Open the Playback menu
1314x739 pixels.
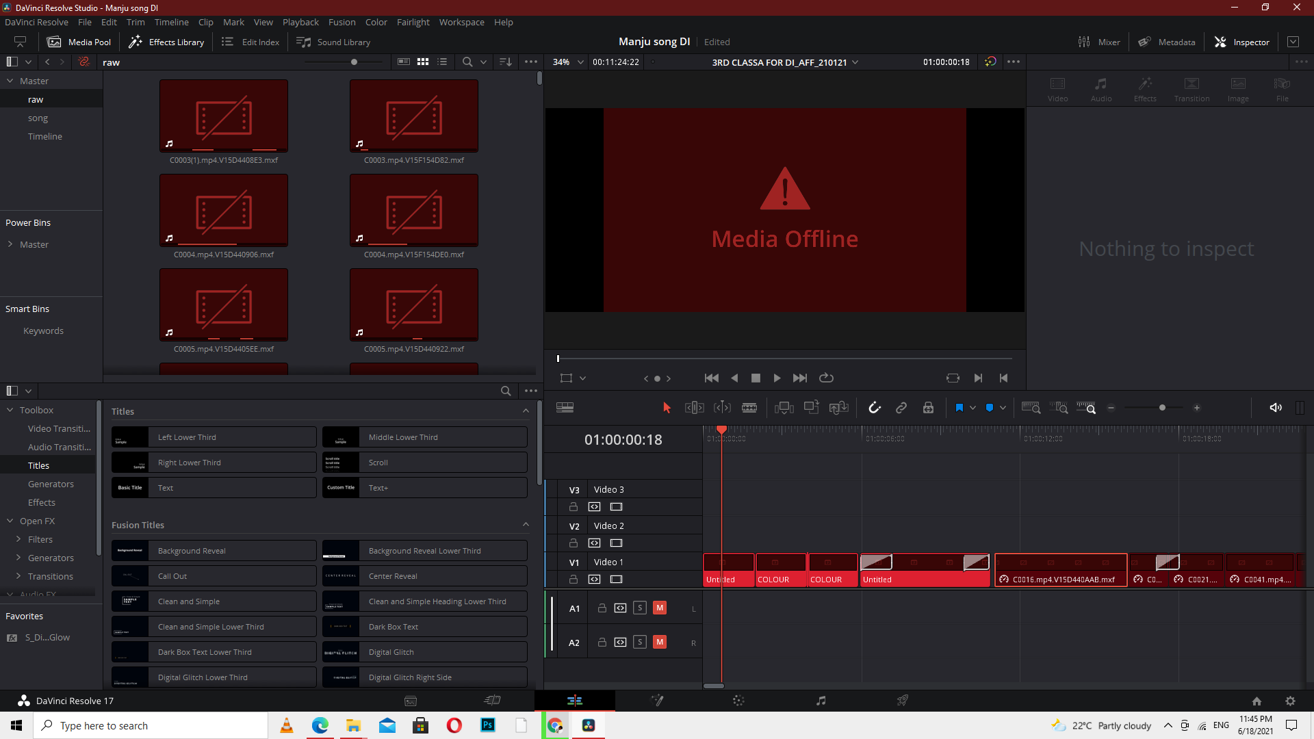[x=300, y=22]
